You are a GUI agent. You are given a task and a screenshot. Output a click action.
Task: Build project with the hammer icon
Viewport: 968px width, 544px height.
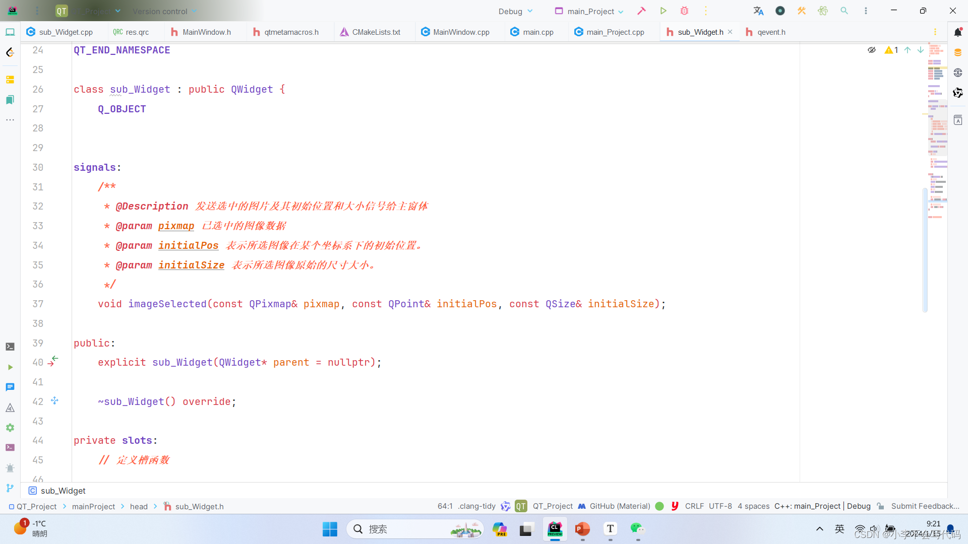click(x=641, y=11)
